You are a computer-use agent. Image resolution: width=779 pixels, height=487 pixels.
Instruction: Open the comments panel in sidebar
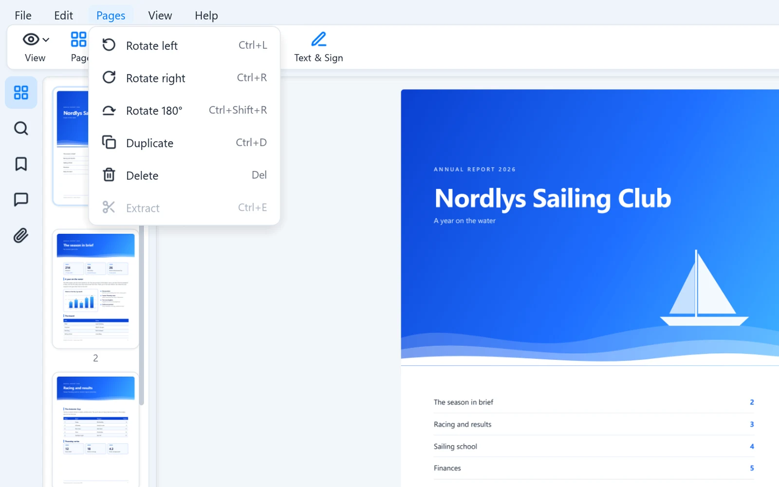point(21,200)
